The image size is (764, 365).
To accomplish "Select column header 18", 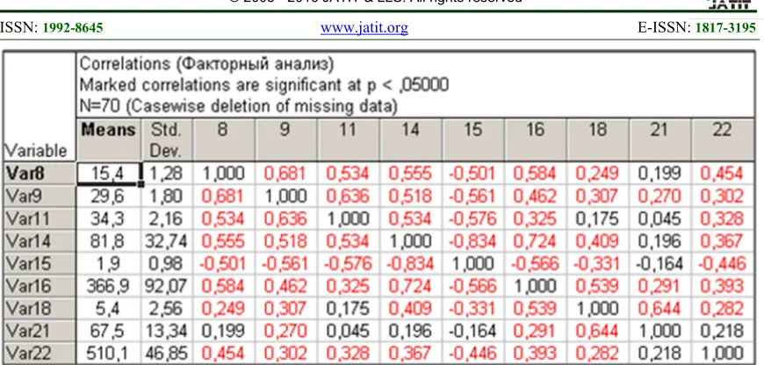I will pyautogui.click(x=598, y=140).
